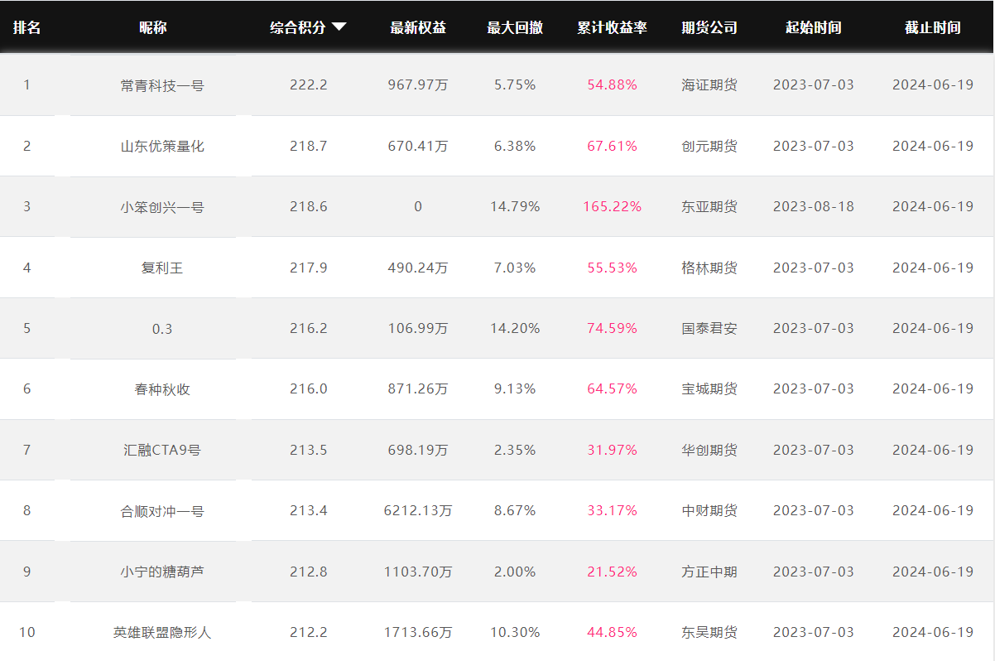This screenshot has height=661, width=995.
Task: Open nickname 英雄联盟隐形人
Action: (x=162, y=632)
